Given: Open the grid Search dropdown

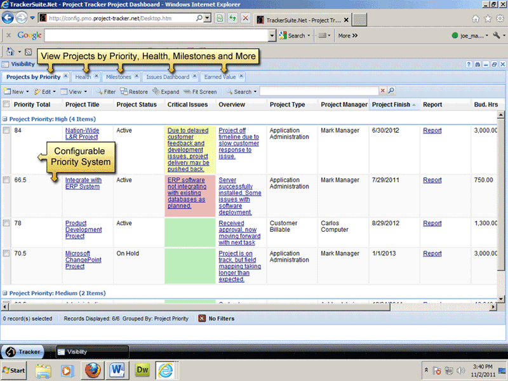Looking at the screenshot, I should point(241,91).
